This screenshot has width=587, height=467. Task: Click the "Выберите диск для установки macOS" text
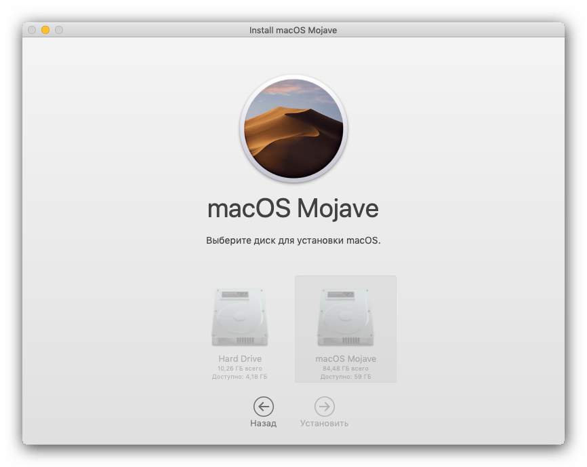[x=293, y=240]
